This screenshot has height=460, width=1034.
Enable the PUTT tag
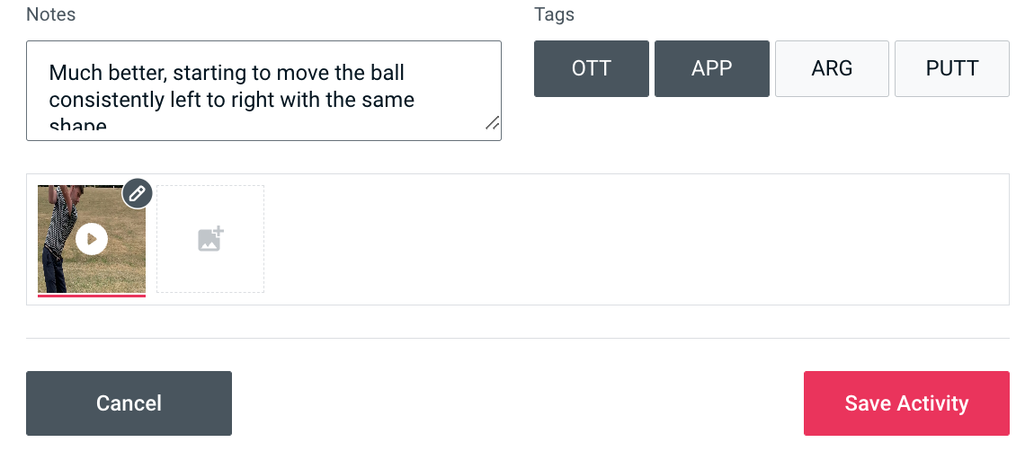952,68
